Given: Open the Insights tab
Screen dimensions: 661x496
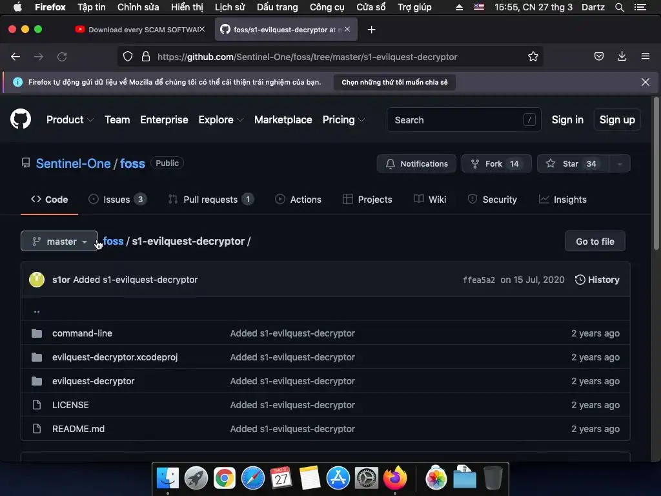Looking at the screenshot, I should (x=562, y=200).
